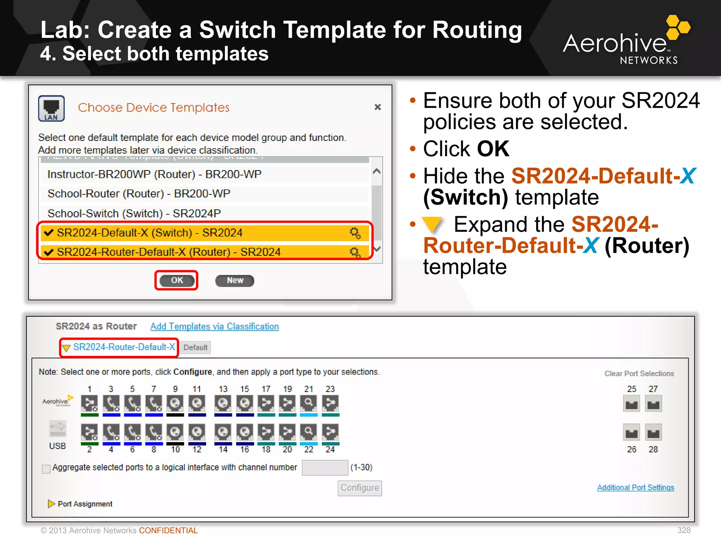Select port 20 icon
Image resolution: width=721 pixels, height=541 pixels.
288,432
